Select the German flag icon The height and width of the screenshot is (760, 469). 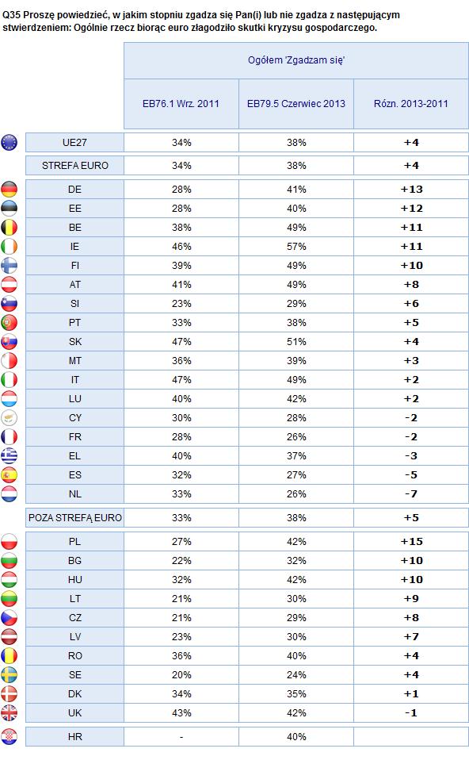tap(9, 189)
